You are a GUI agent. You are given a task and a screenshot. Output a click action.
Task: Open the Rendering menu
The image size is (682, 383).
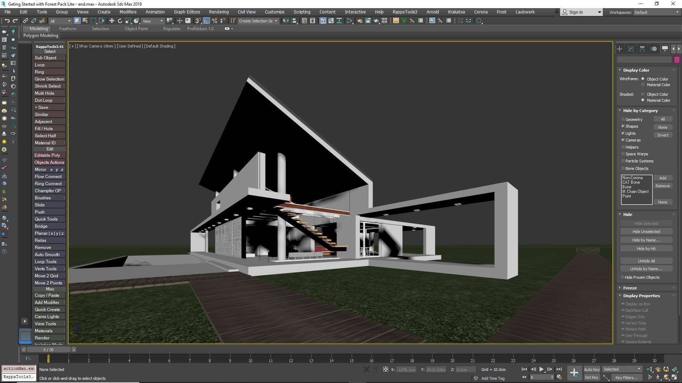(218, 12)
